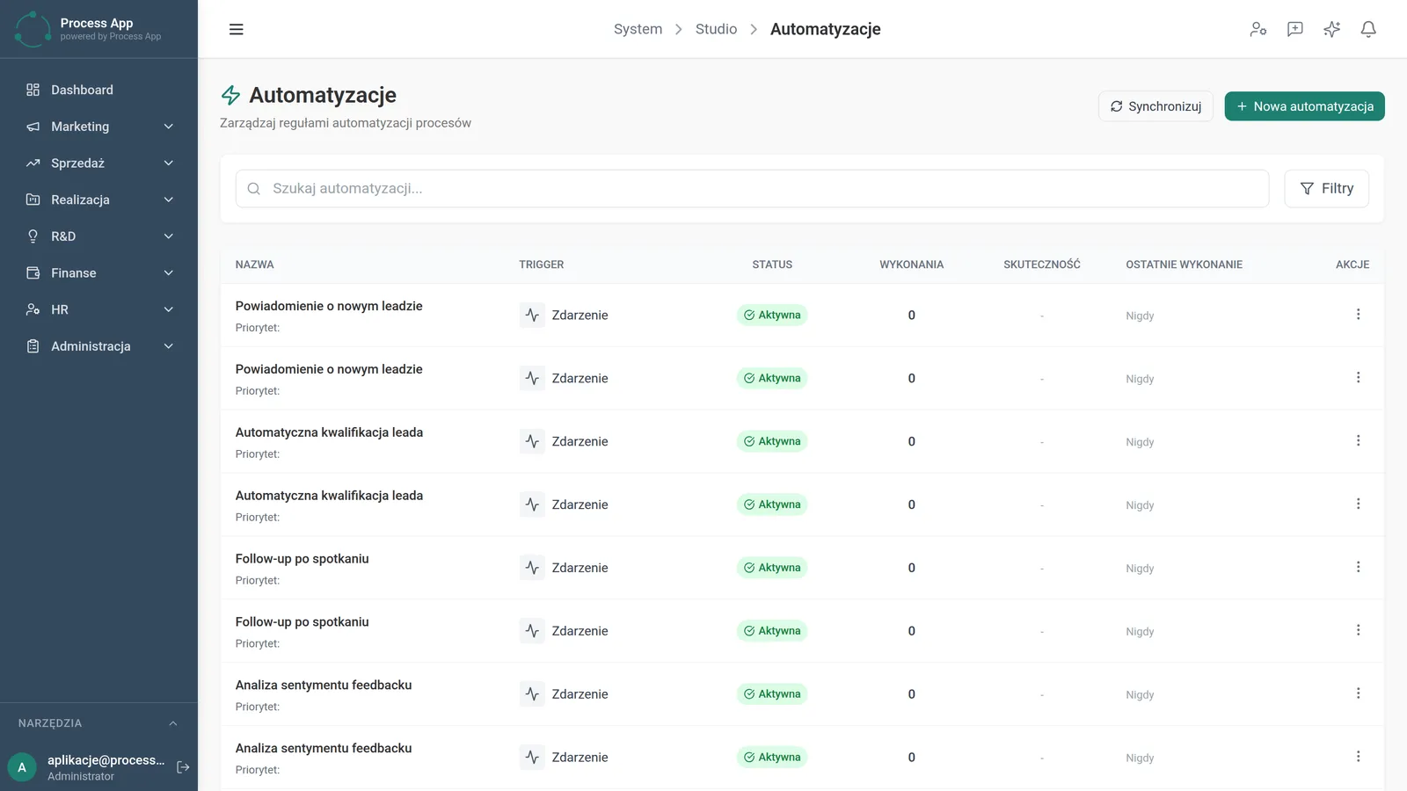Open the Sprzedaż sidebar item
Image resolution: width=1407 pixels, height=791 pixels.
coord(98,163)
